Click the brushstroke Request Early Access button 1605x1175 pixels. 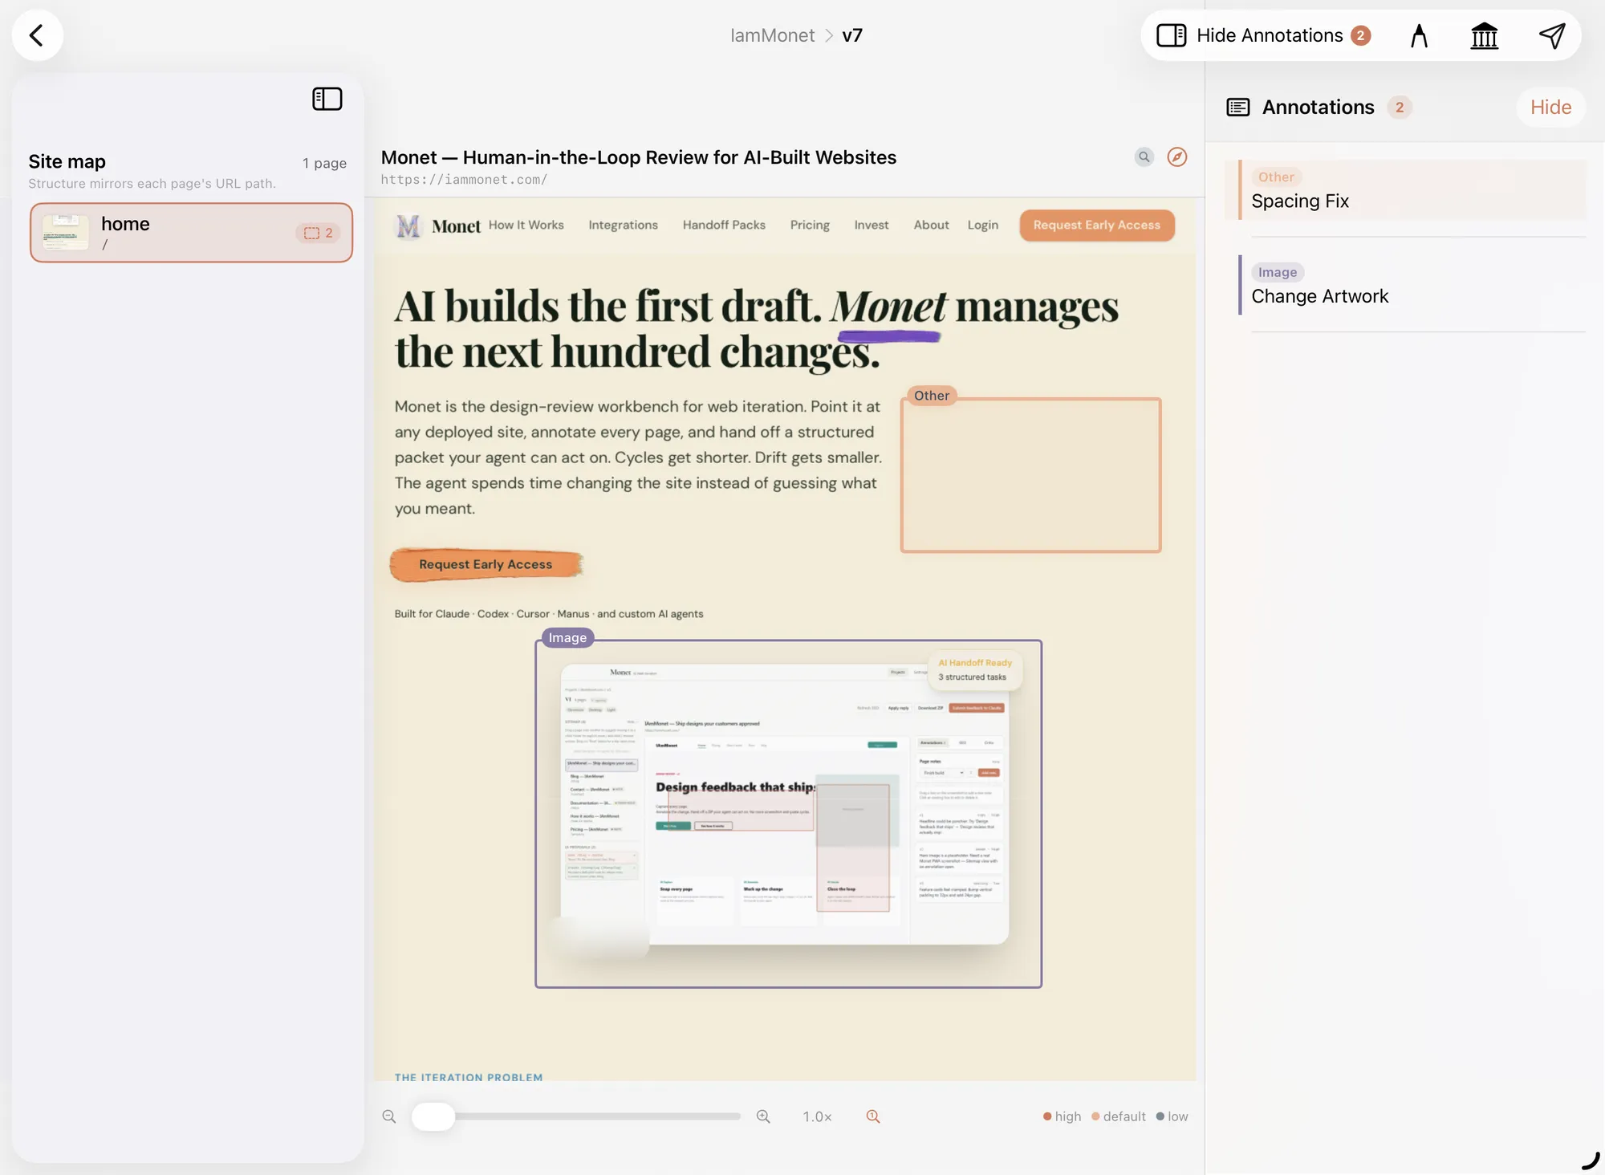(486, 564)
